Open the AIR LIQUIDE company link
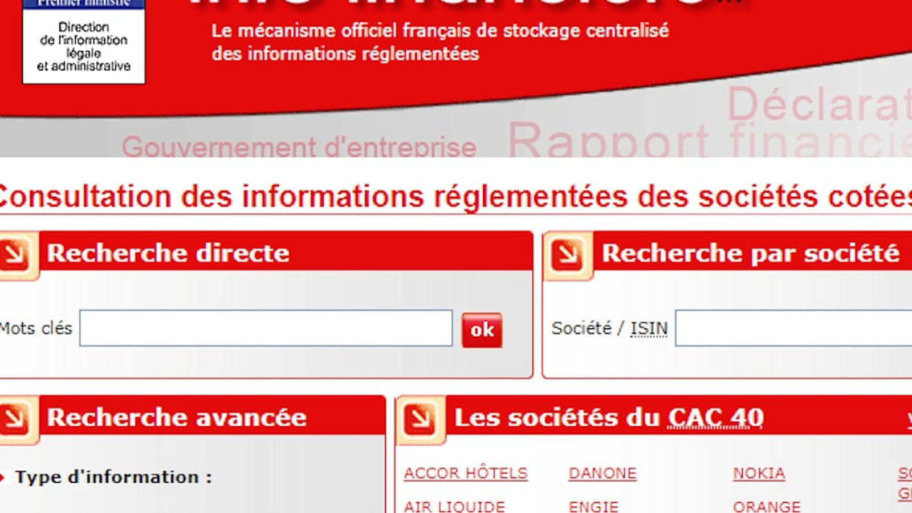The image size is (912, 513). 454,506
